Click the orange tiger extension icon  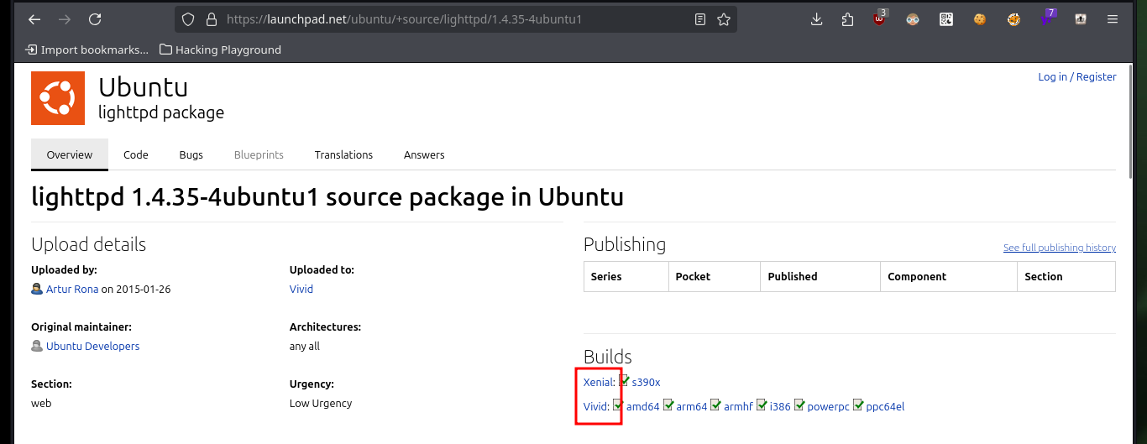pyautogui.click(x=1013, y=19)
